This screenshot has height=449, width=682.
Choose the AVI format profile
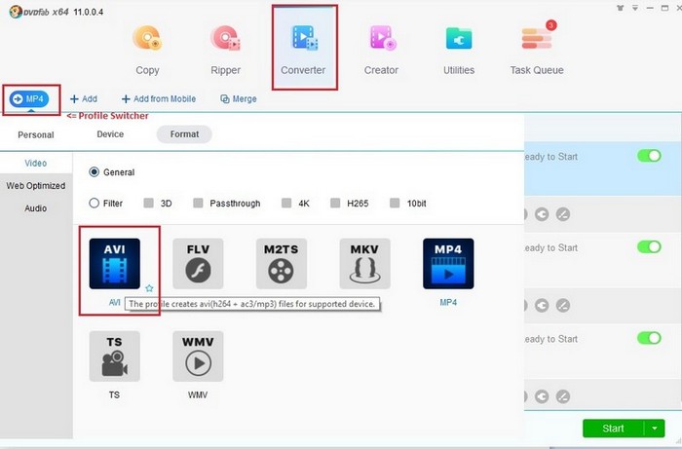115,264
